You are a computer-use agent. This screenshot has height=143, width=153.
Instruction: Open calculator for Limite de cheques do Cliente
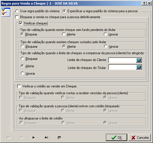[139, 60]
